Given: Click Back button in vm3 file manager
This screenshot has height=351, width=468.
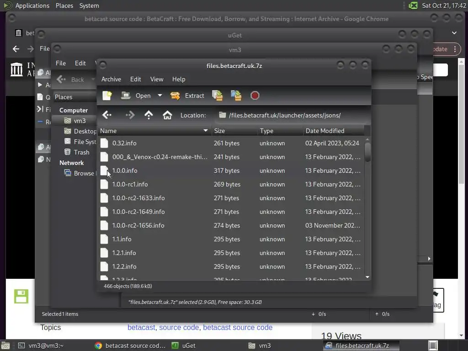Looking at the screenshot, I should tap(71, 80).
